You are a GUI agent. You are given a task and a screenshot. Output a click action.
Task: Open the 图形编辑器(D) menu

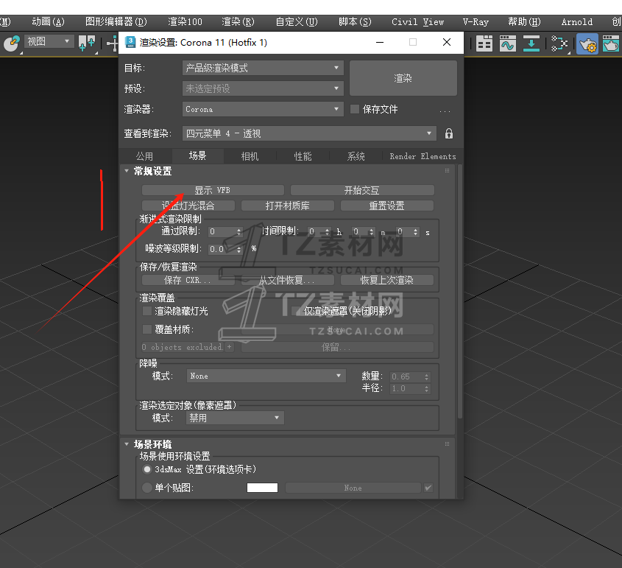[116, 22]
